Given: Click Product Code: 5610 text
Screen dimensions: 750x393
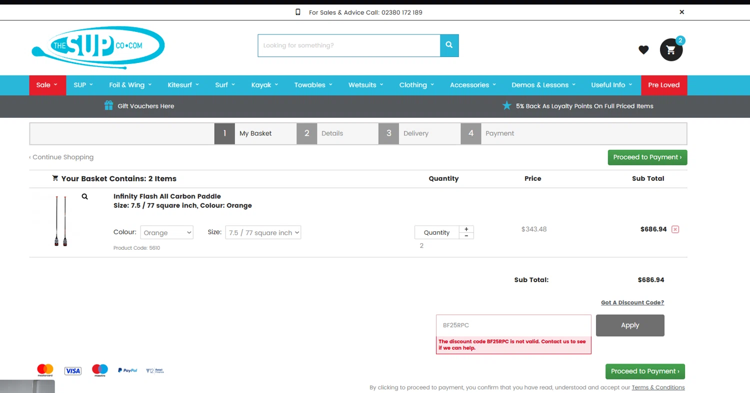Looking at the screenshot, I should [x=136, y=248].
